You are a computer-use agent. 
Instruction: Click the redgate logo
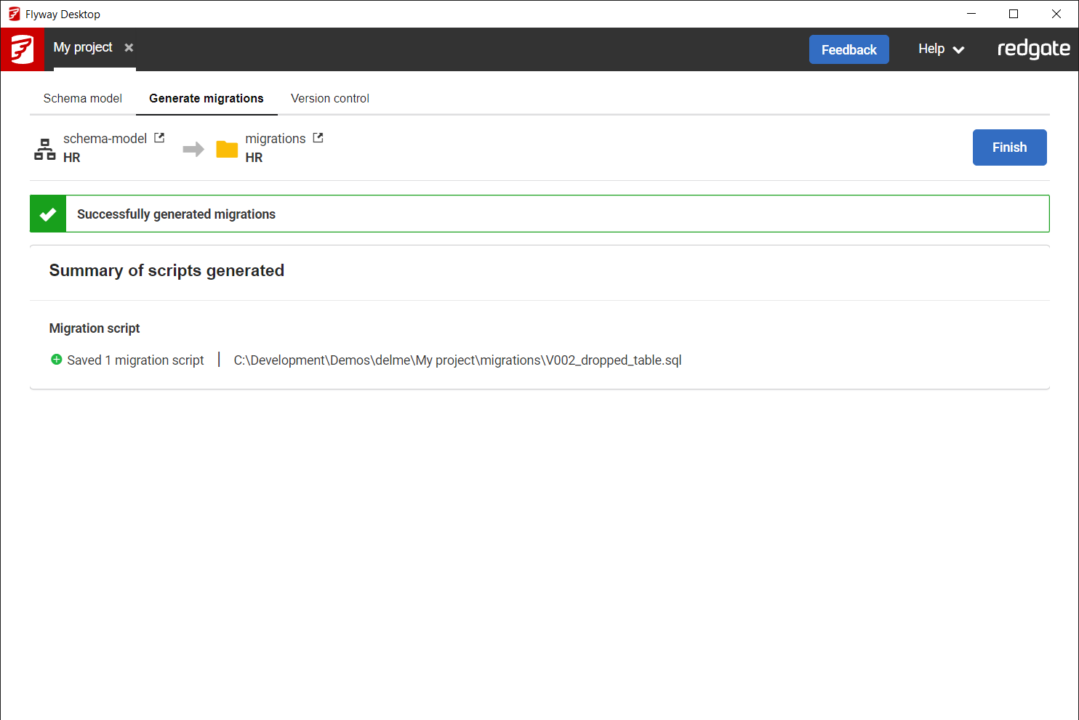[1033, 49]
